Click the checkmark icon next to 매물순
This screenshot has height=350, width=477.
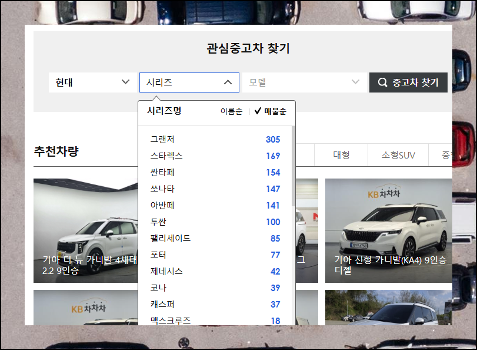tap(258, 111)
